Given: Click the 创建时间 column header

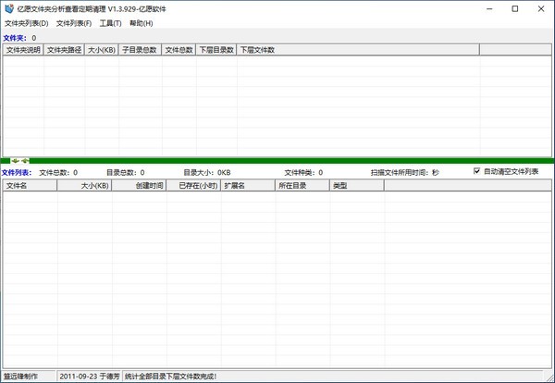Looking at the screenshot, I should coord(139,185).
